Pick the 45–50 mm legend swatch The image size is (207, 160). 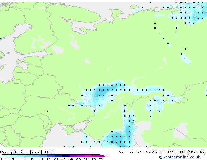click(96, 156)
